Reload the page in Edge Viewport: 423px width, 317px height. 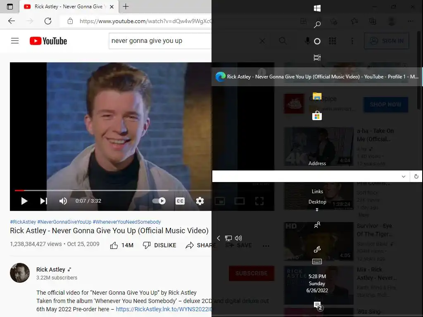(x=48, y=21)
